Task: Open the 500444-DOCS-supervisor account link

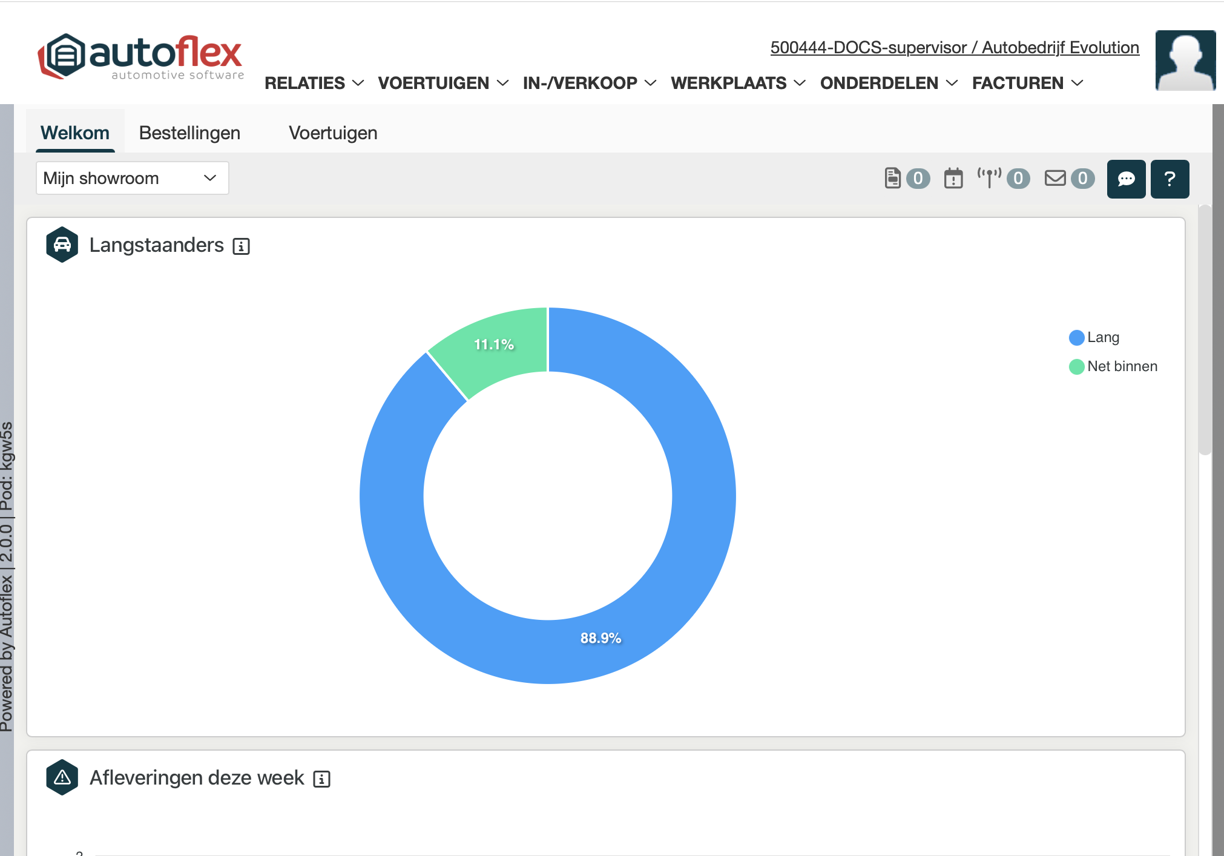Action: [954, 47]
